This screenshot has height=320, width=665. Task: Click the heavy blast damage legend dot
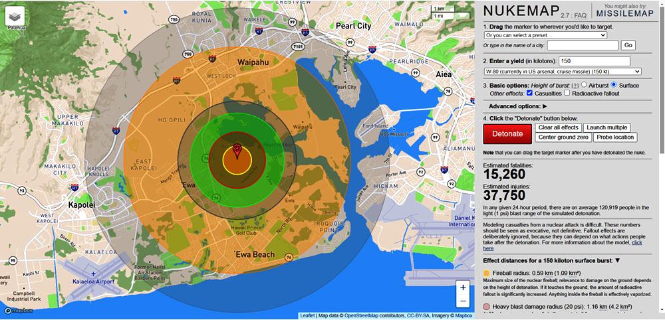[487, 307]
